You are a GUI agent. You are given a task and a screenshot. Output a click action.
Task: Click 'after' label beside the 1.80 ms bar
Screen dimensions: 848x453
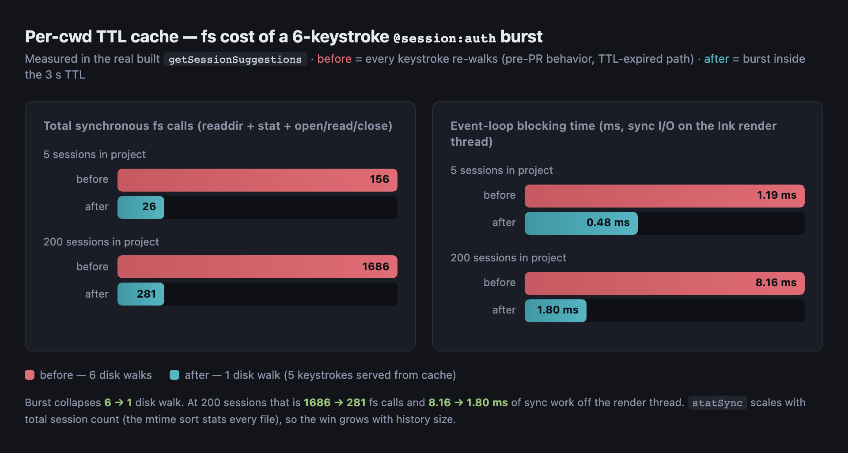tap(504, 310)
